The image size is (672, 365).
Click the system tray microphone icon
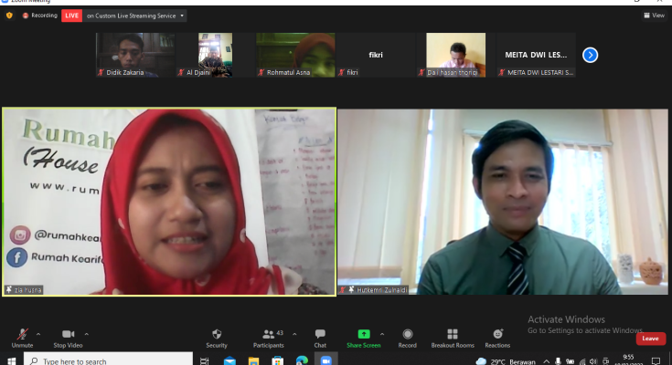click(558, 361)
